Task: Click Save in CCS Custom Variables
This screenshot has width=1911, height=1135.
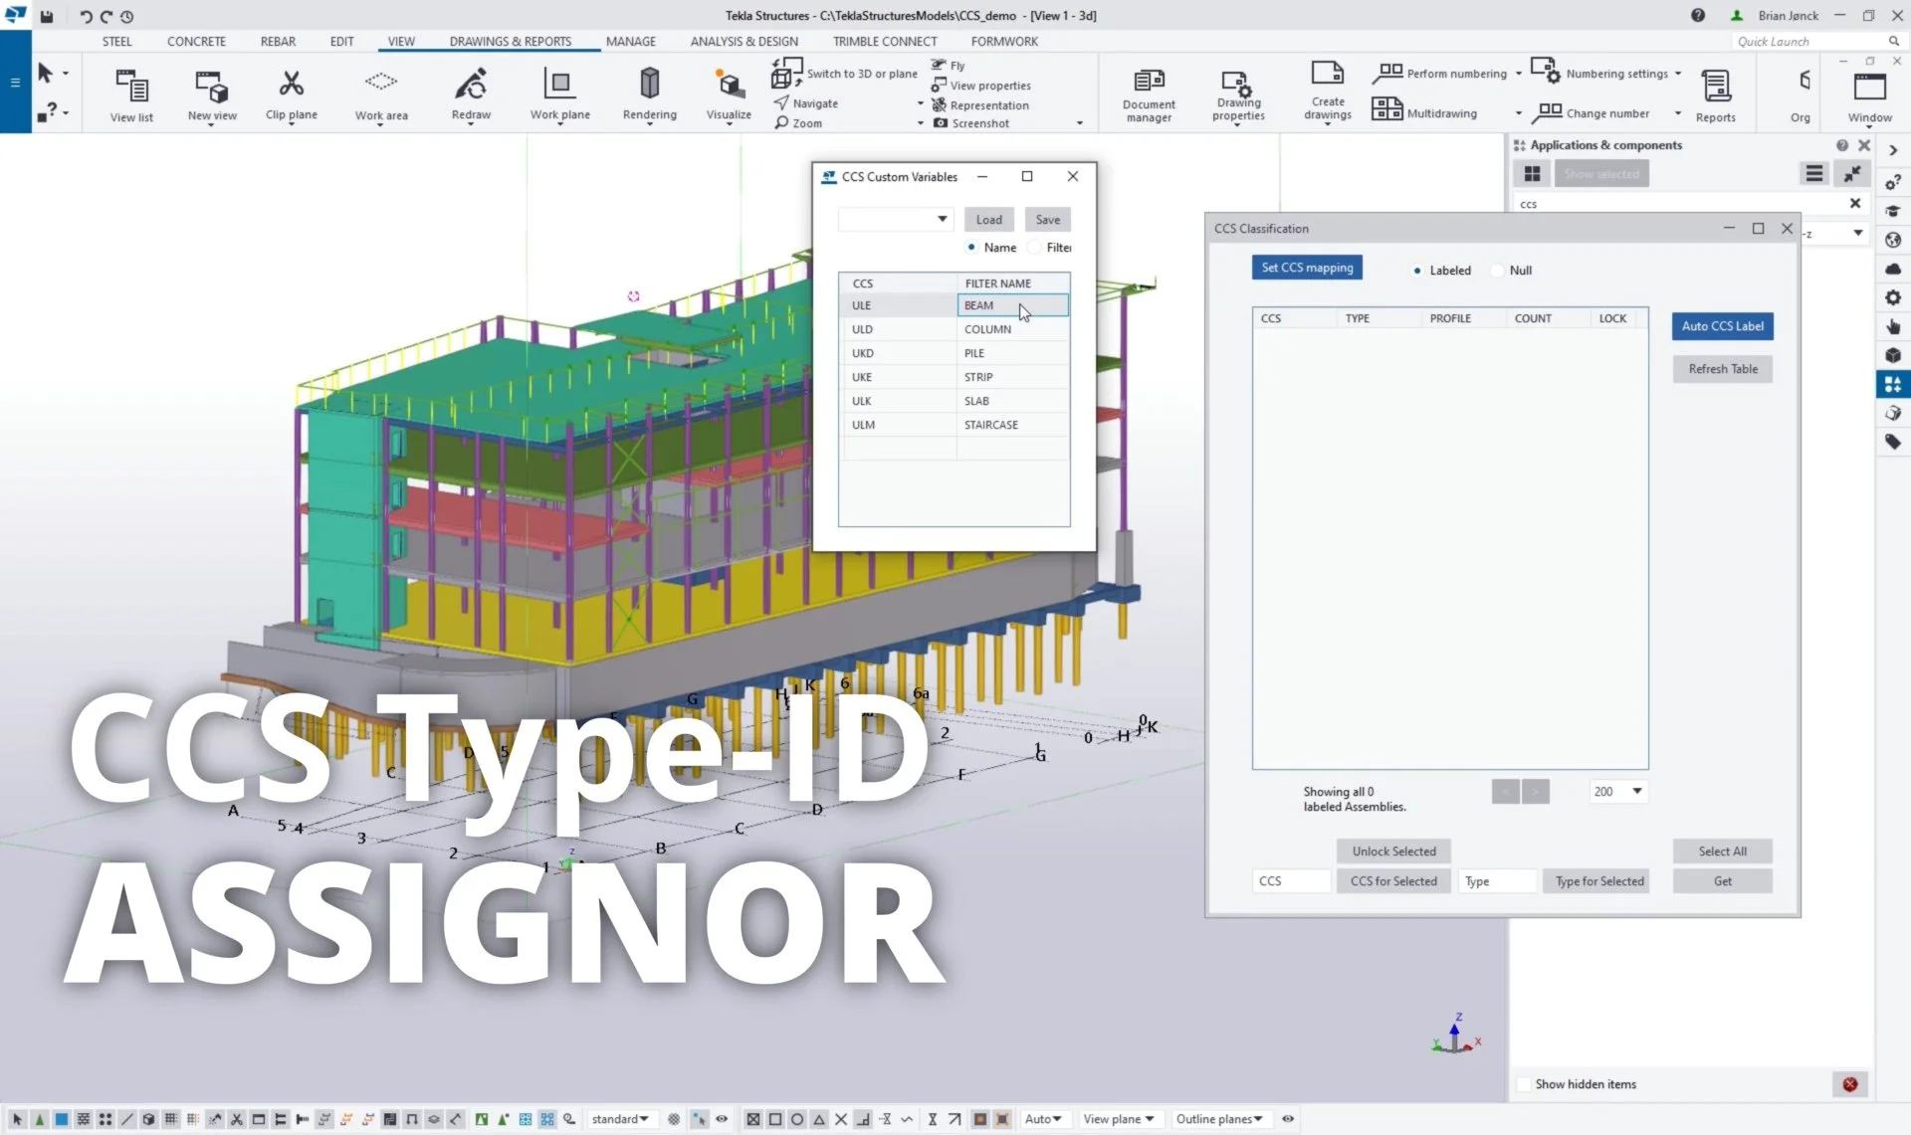Action: (1047, 220)
